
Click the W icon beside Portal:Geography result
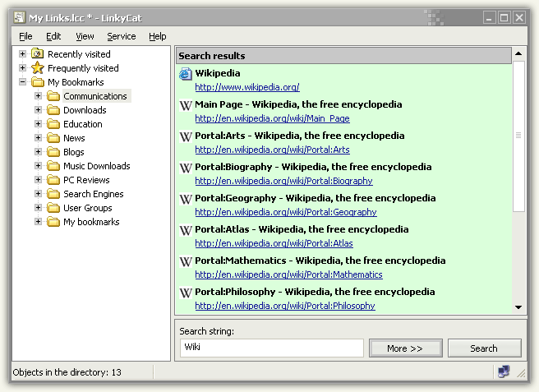186,199
